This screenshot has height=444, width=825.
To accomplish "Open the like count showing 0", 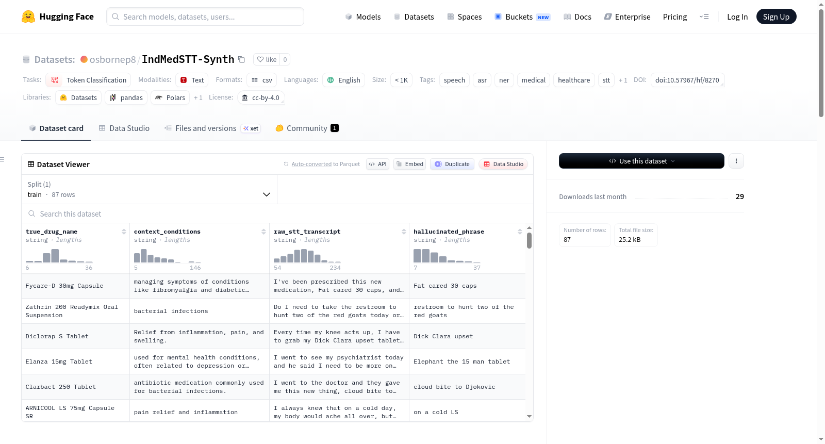I will (285, 59).
